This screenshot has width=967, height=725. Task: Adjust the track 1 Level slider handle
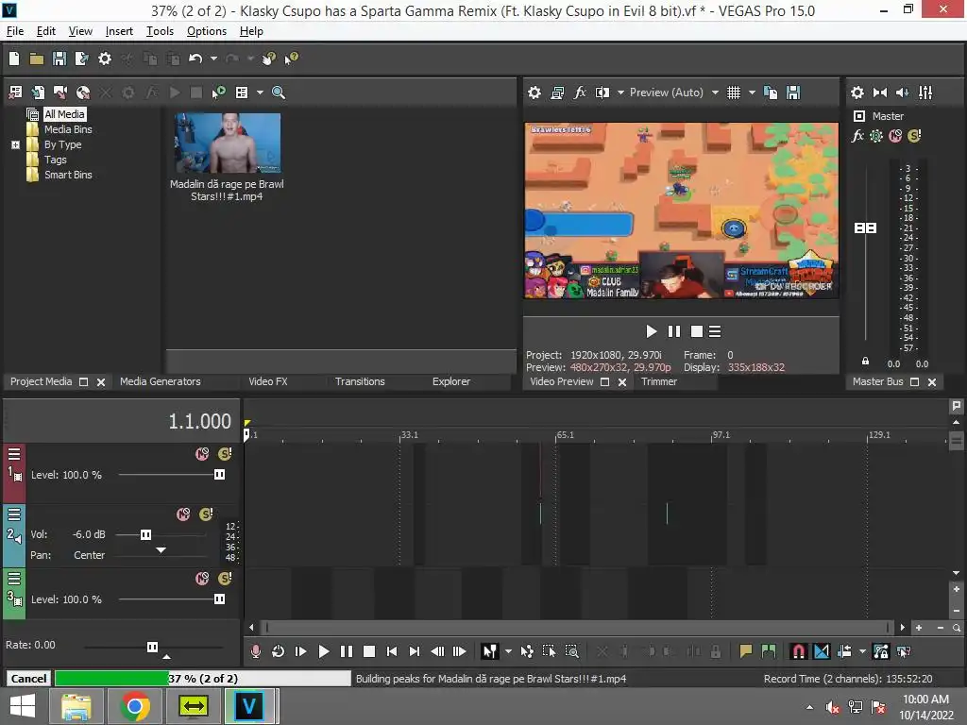[x=219, y=475]
